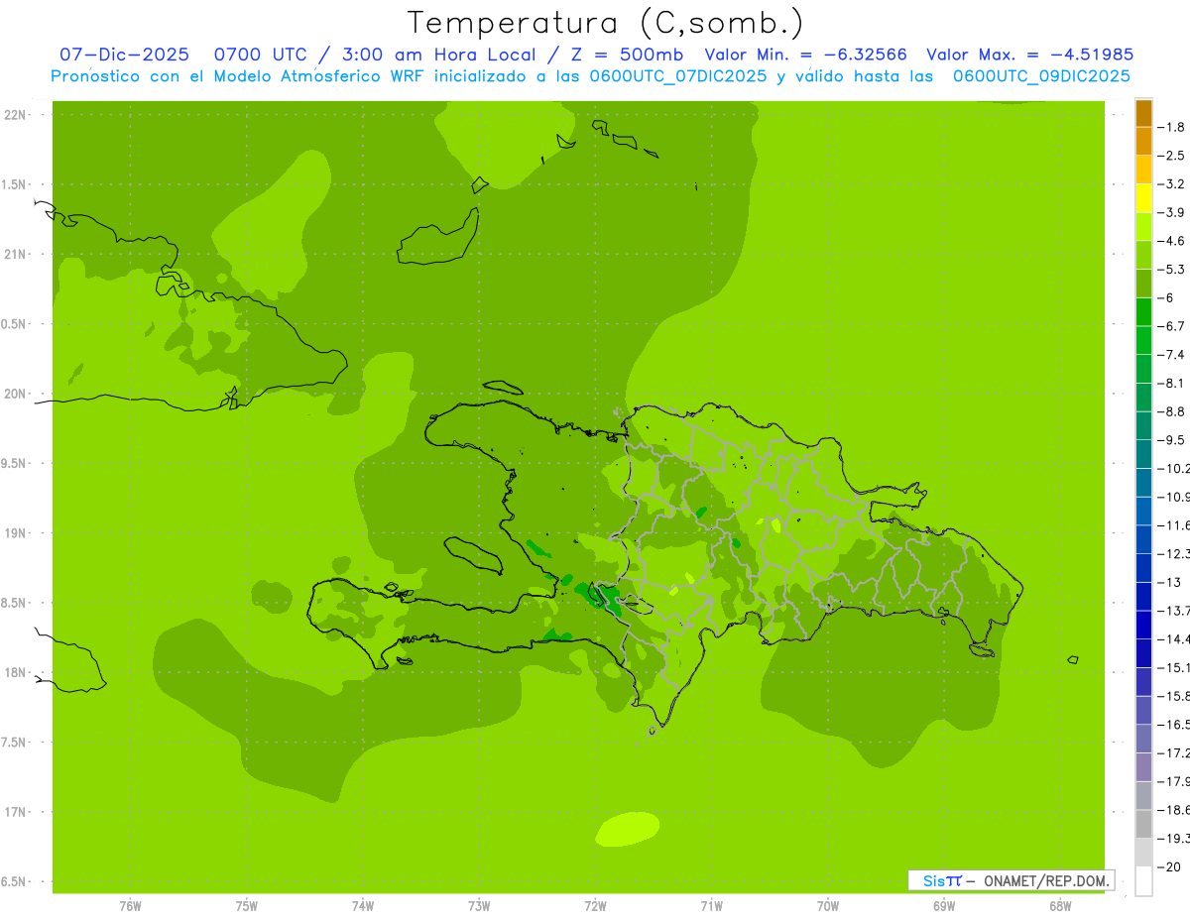Click the '-11.6' colorbar value

[x=1174, y=525]
